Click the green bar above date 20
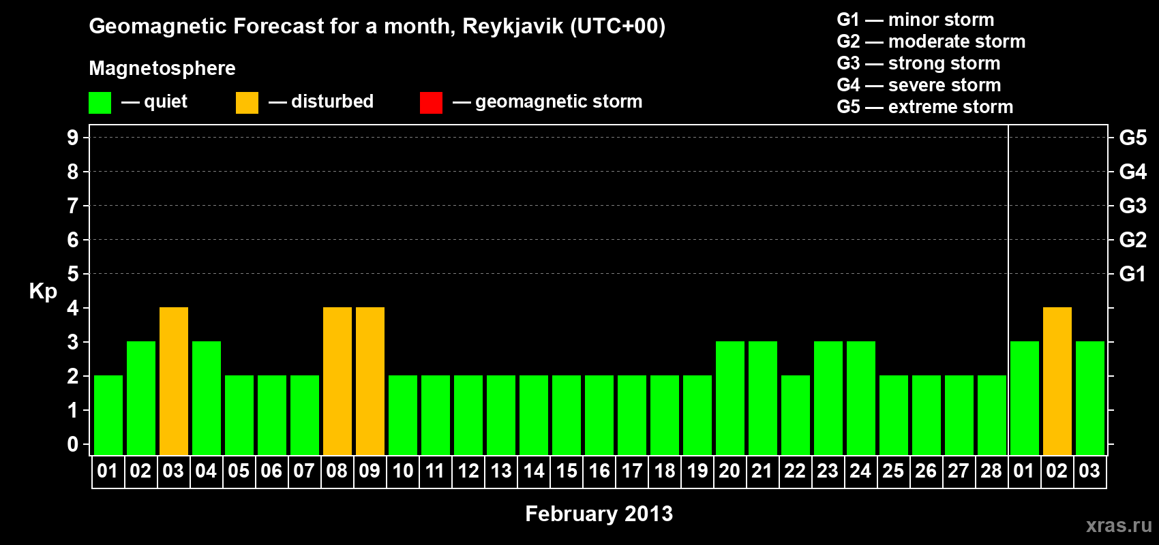Image resolution: width=1159 pixels, height=545 pixels. 729,398
